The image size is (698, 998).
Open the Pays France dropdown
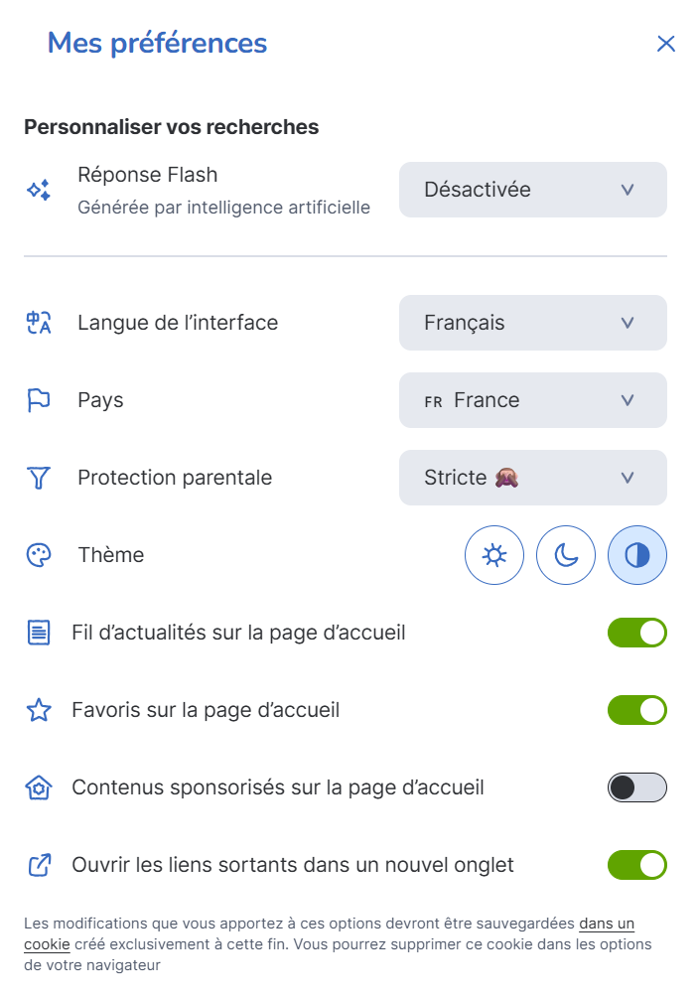coord(533,400)
